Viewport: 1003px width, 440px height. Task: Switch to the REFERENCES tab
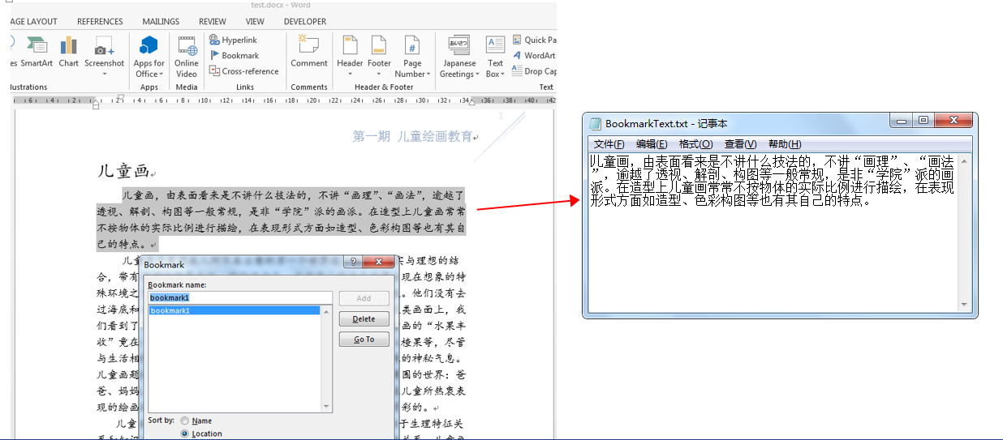[x=100, y=22]
